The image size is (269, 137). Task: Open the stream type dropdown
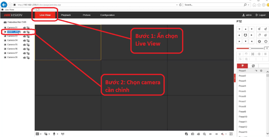point(46,134)
